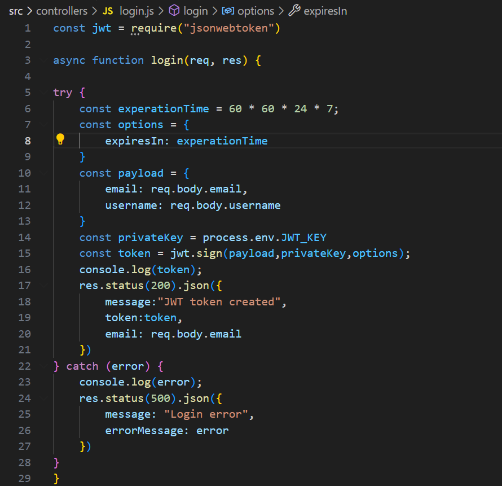The width and height of the screenshot is (502, 486).
Task: Click line number 1 in the gutter
Action: tap(28, 28)
